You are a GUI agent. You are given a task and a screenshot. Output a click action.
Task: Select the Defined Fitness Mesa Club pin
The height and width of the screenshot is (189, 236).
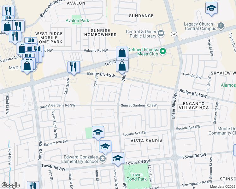tap(163, 52)
